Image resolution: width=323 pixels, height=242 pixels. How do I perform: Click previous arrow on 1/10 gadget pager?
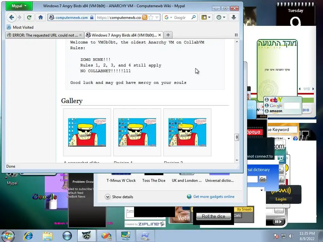point(300,89)
